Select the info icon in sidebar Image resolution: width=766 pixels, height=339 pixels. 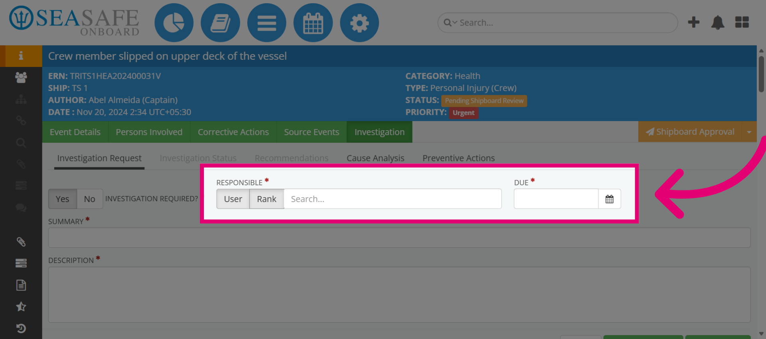tap(21, 56)
